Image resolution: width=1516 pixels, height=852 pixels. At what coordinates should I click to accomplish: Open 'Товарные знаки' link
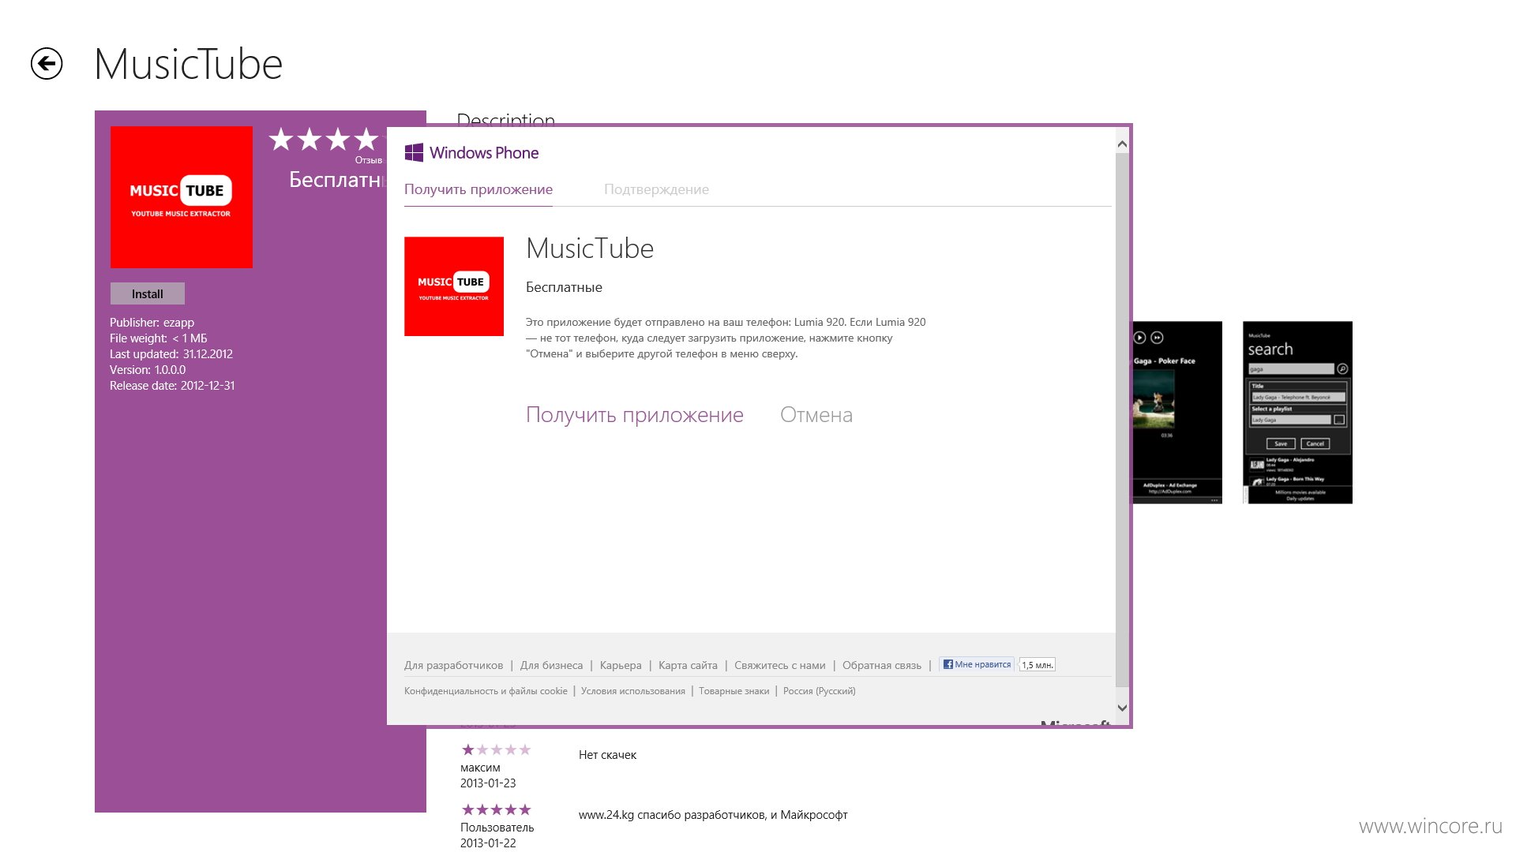tap(734, 691)
